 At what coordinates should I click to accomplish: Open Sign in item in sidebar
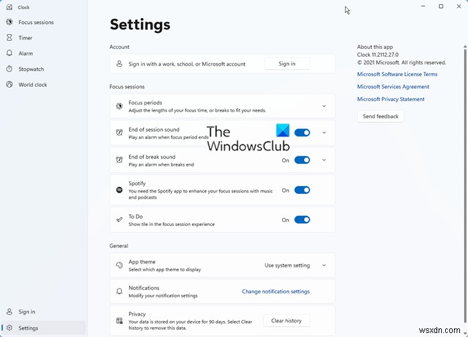[x=27, y=312]
